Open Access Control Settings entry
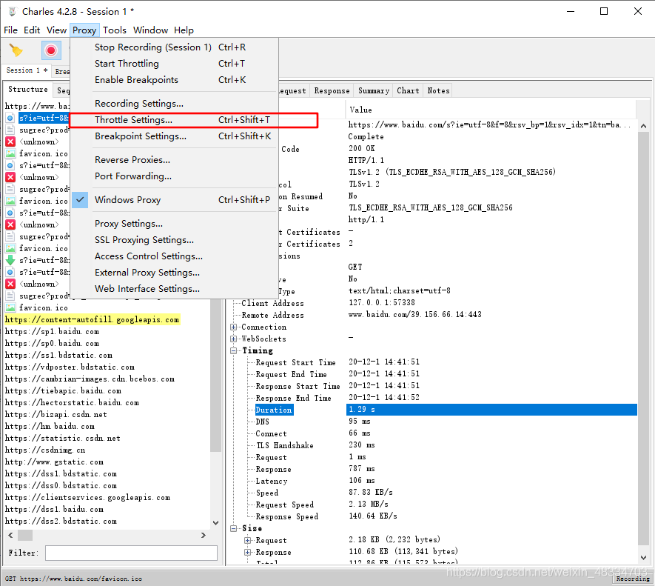This screenshot has width=655, height=586. click(x=175, y=256)
